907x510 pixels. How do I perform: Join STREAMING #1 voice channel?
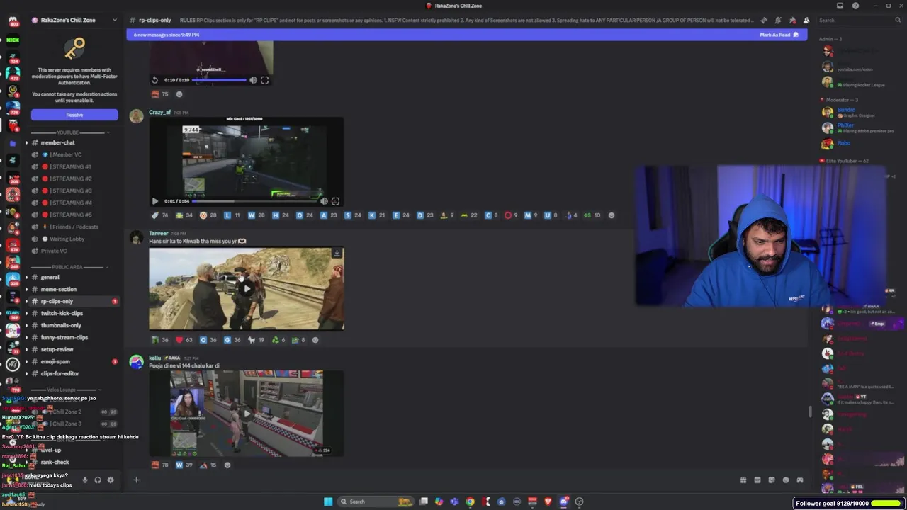pos(71,166)
